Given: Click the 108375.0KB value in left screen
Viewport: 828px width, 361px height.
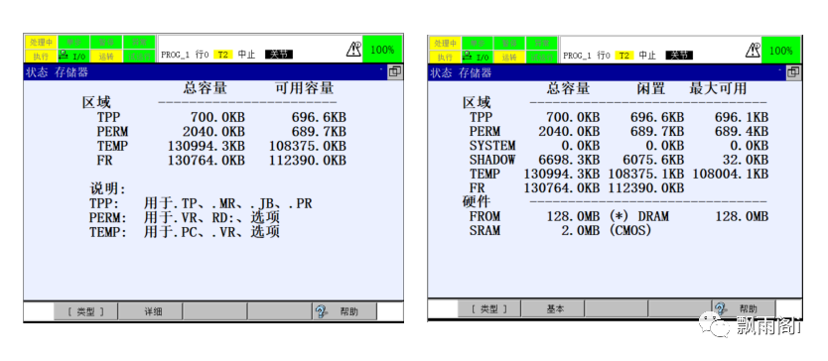Looking at the screenshot, I should click(x=308, y=146).
